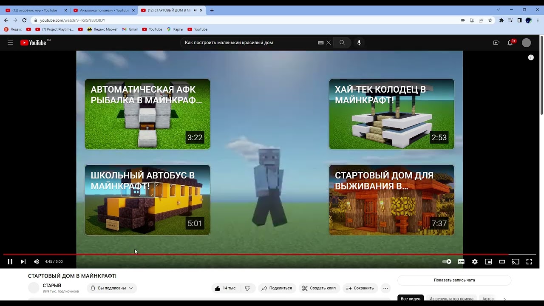544x306 pixels.
Task: Open the media controls toolbar icon
Action: click(x=510, y=20)
